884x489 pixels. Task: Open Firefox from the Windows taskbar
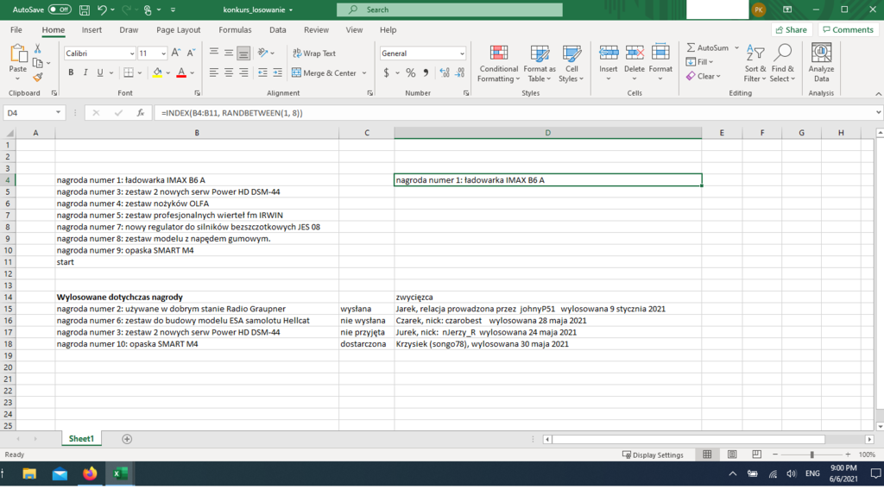pos(90,473)
